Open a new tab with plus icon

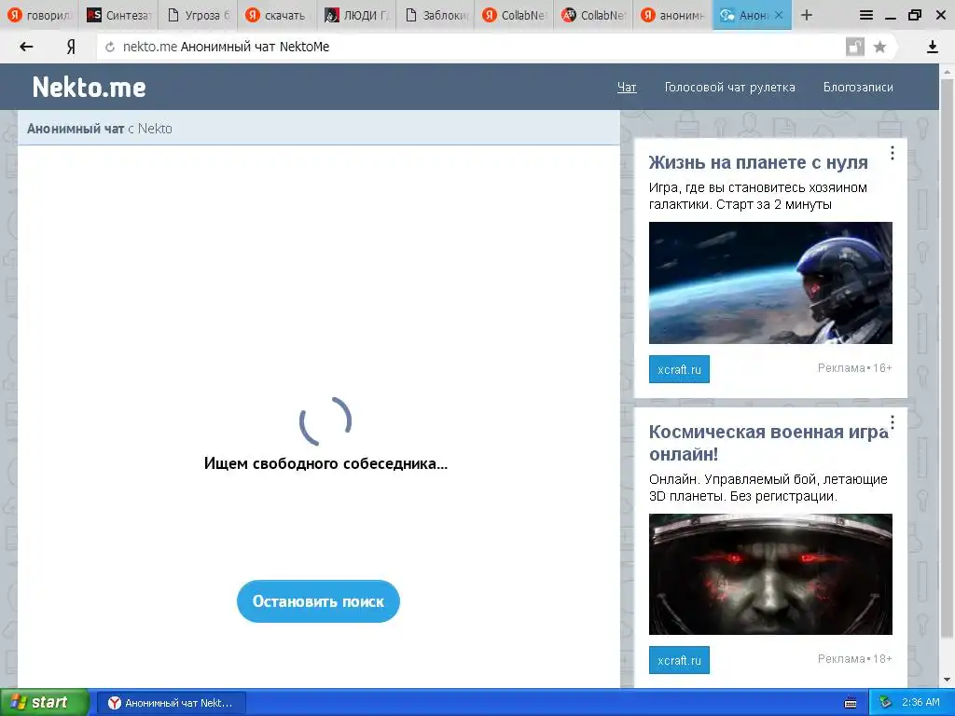tap(807, 15)
